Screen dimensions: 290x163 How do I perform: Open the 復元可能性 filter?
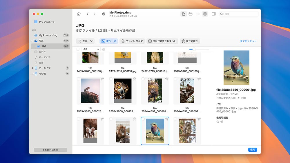(x=190, y=41)
